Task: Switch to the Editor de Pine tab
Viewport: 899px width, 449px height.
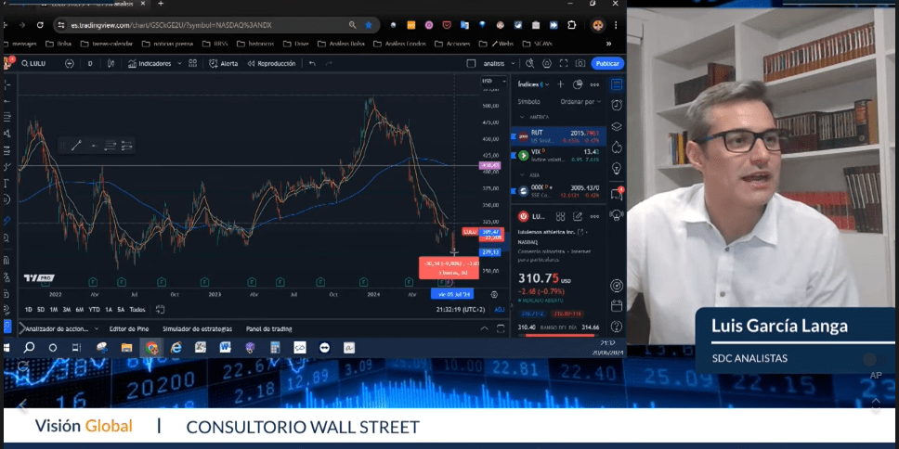Action: pyautogui.click(x=128, y=328)
